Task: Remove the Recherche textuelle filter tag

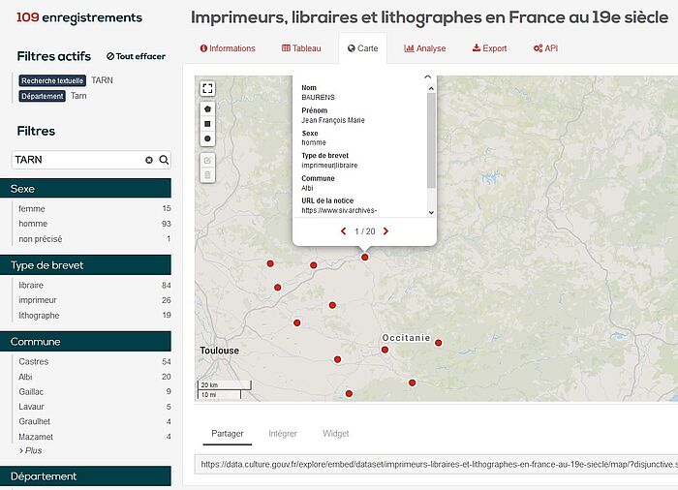Action: pyautogui.click(x=52, y=80)
